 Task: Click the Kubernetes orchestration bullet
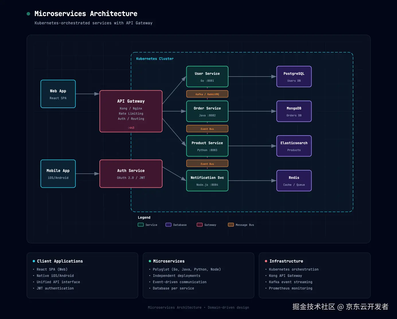(x=294, y=269)
